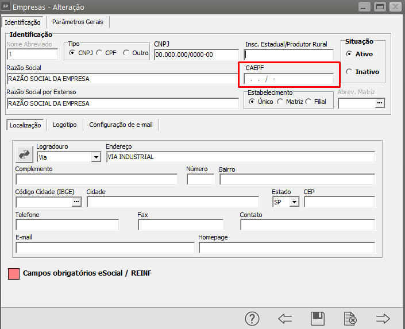Click the cancel document icon

coord(350,319)
